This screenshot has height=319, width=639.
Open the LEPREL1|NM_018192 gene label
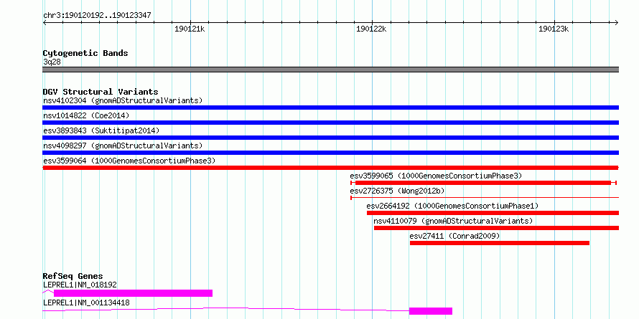point(80,285)
